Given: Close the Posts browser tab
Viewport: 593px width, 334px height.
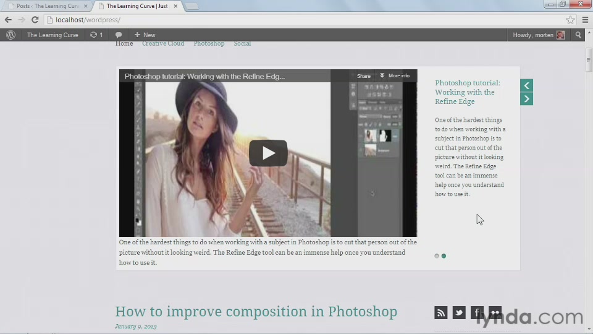Looking at the screenshot, I should point(85,6).
